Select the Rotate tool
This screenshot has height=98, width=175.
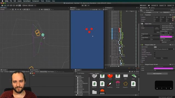point(8,5)
